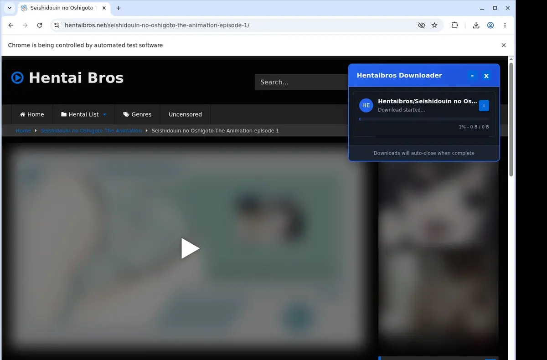
Task: Open the Hentai List menu
Action: point(84,114)
